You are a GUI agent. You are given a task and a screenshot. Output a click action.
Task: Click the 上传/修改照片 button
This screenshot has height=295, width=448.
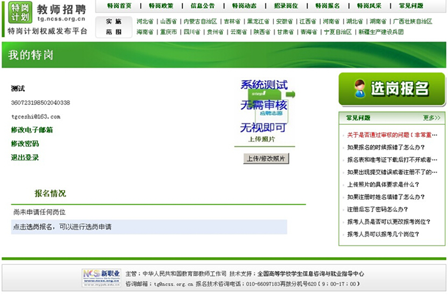click(x=267, y=158)
